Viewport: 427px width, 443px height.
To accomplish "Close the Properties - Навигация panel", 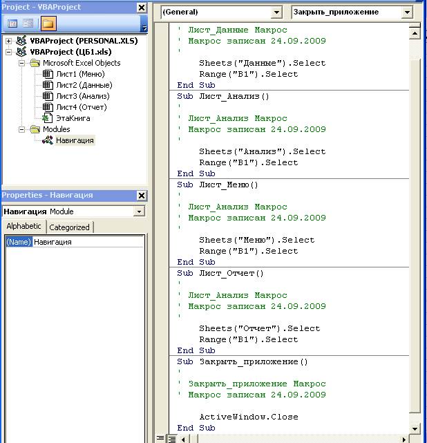I will pos(142,196).
